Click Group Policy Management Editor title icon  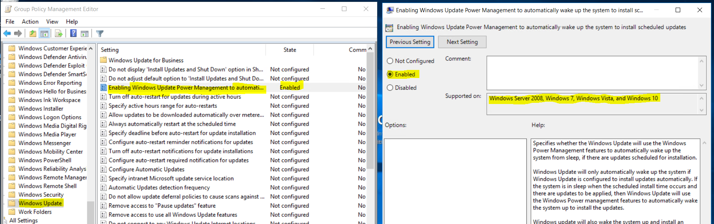pyautogui.click(x=8, y=9)
